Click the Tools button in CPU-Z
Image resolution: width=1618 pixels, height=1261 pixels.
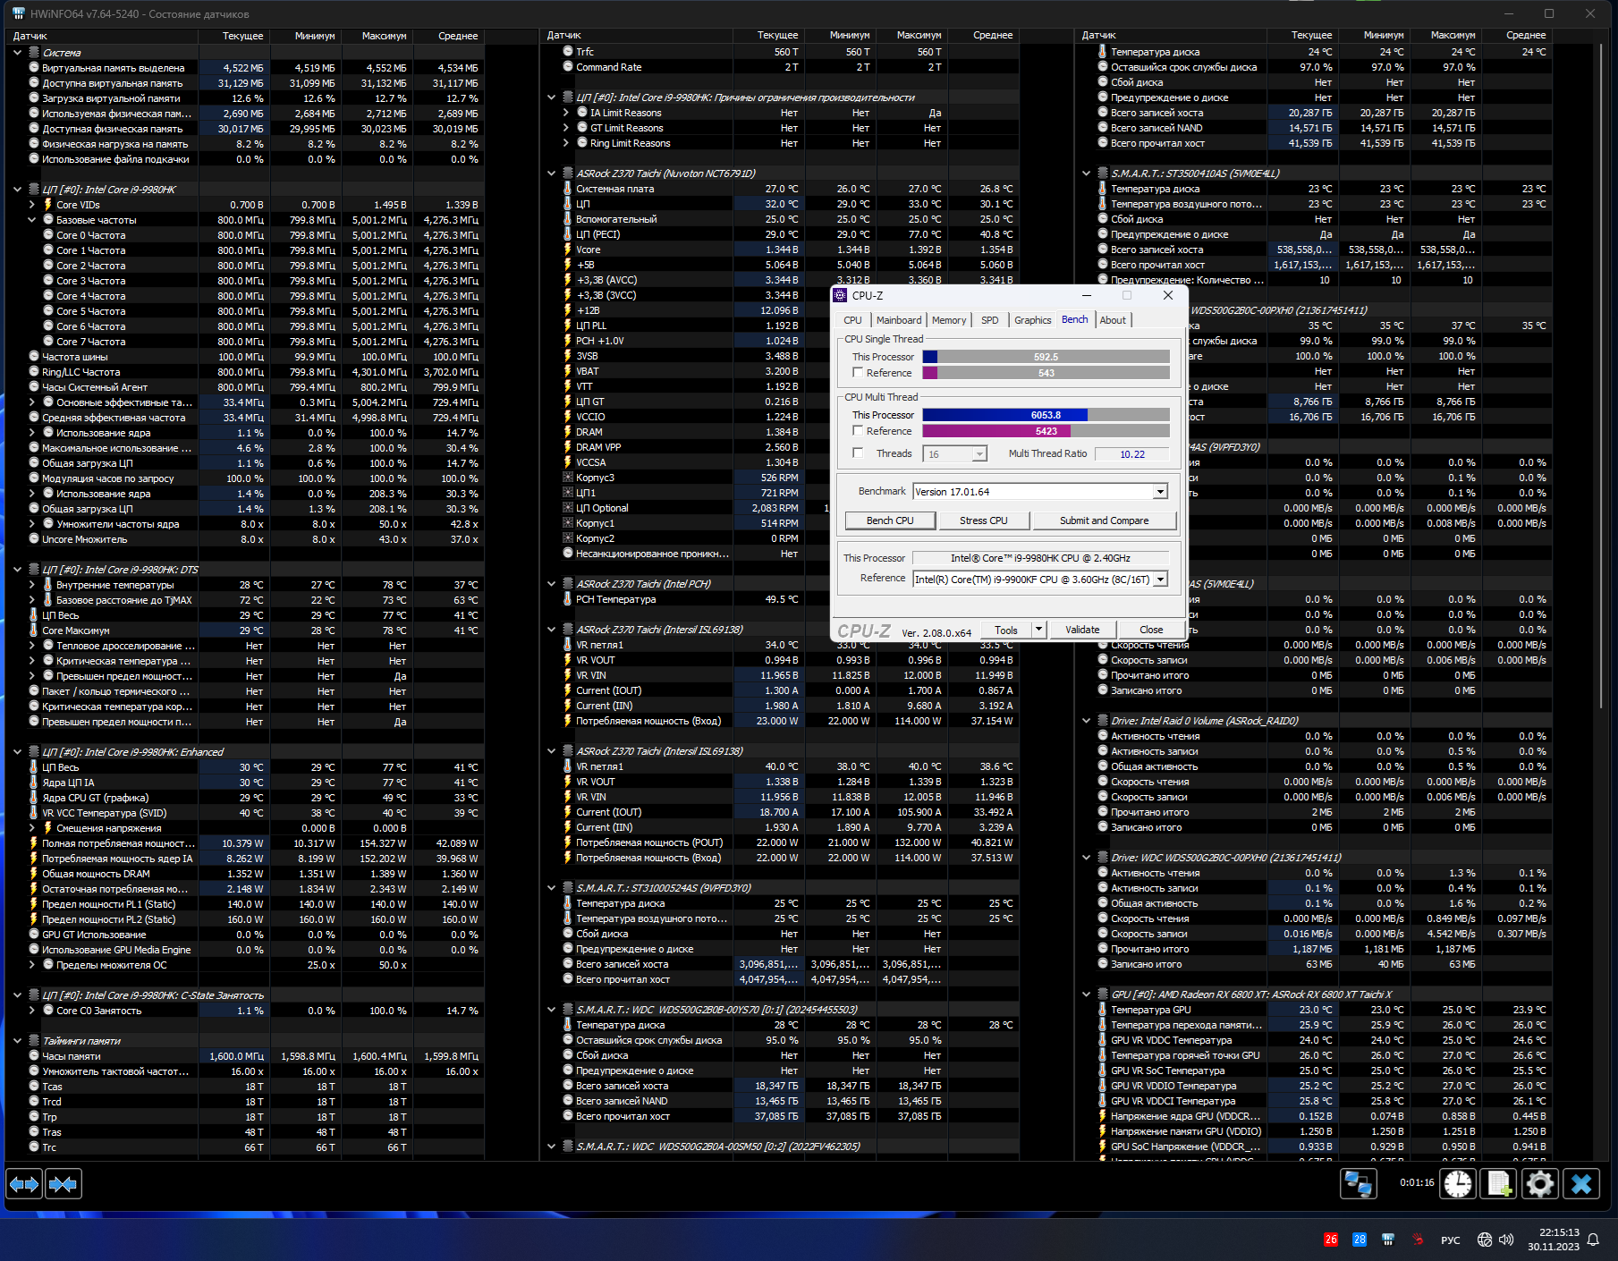(1006, 630)
